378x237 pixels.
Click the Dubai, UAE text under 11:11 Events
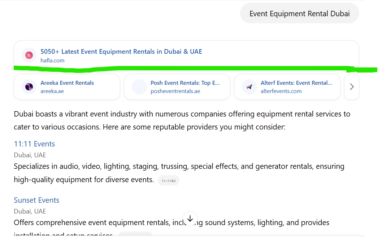[30, 155]
